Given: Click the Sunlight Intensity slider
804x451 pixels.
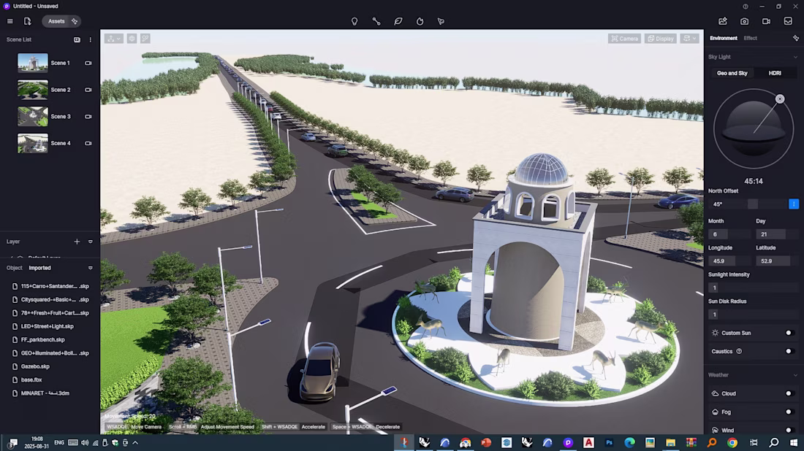Looking at the screenshot, I should pos(754,288).
